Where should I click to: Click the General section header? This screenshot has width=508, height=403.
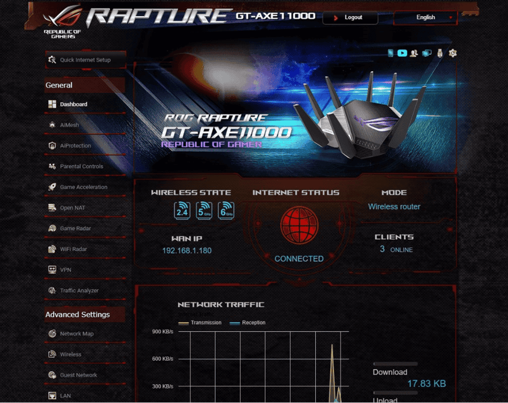pos(85,86)
